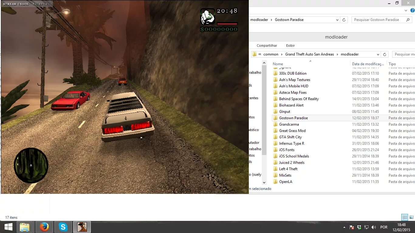
Task: Select the GInput folder icon
Action: (x=275, y=112)
